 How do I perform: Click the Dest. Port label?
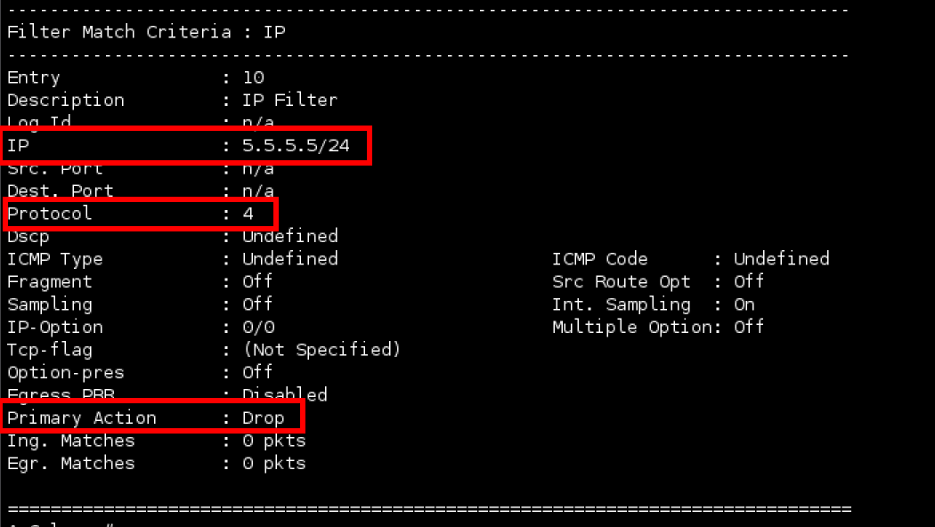pos(61,191)
